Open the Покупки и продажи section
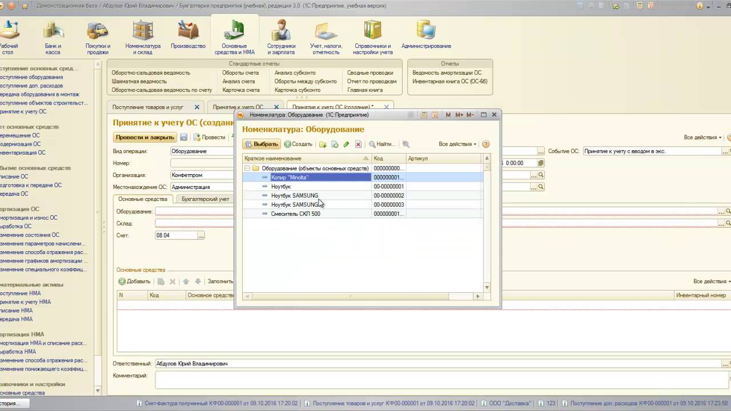 click(98, 38)
